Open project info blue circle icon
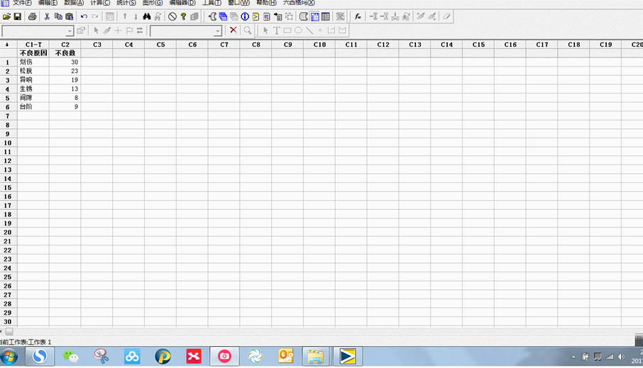 click(x=245, y=17)
